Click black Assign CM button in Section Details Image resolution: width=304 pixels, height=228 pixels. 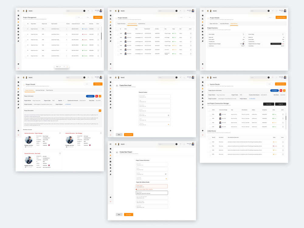(281, 104)
